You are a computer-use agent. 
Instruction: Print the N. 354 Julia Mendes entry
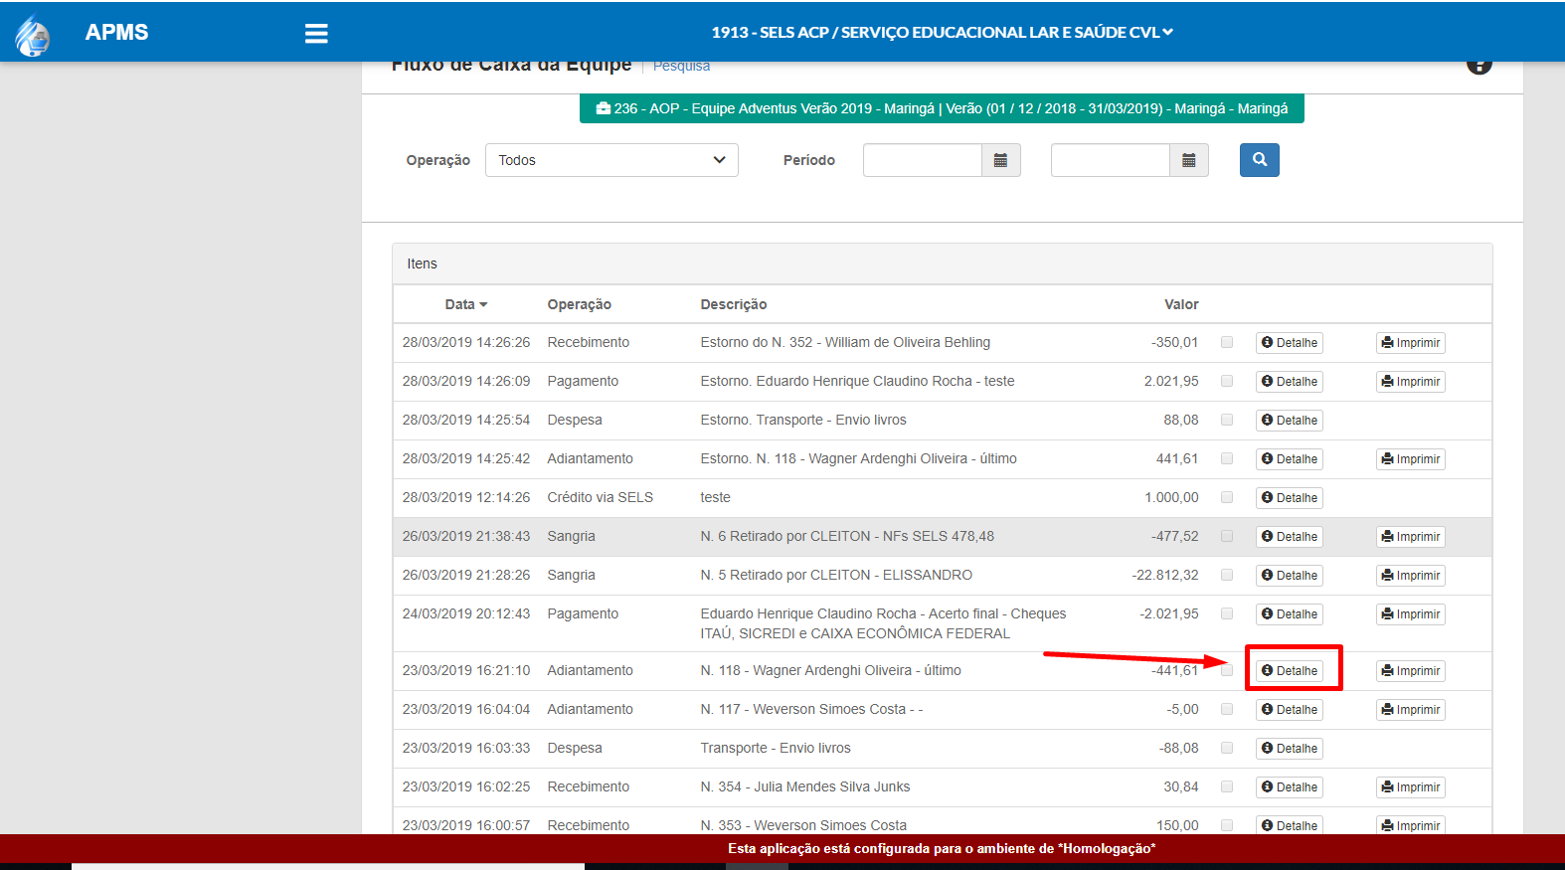(x=1411, y=787)
